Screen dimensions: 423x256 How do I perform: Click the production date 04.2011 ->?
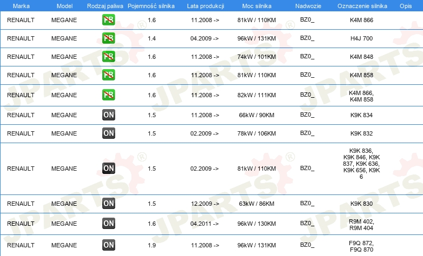[204, 224]
